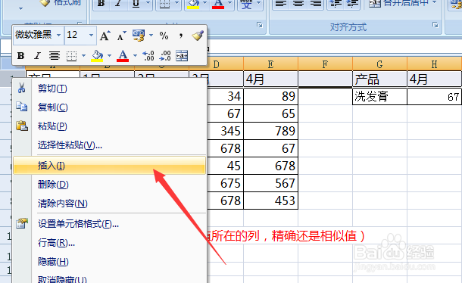Choose 剪切(T) from the context menu
The image size is (462, 283).
(x=110, y=89)
